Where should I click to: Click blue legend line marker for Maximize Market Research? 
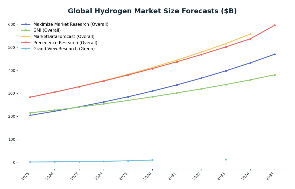(26, 24)
